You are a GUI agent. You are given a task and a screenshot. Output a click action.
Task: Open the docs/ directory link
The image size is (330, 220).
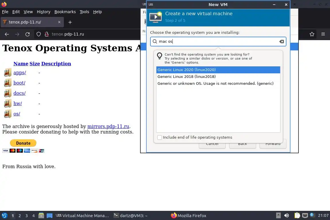point(19,93)
